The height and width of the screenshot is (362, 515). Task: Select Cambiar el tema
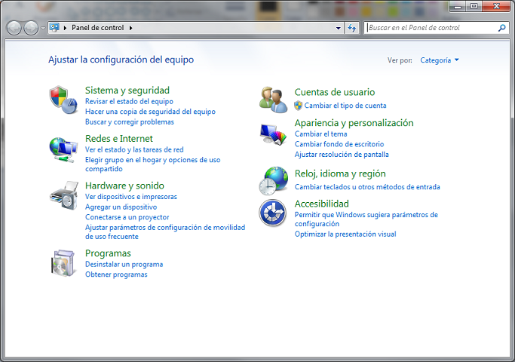(321, 134)
